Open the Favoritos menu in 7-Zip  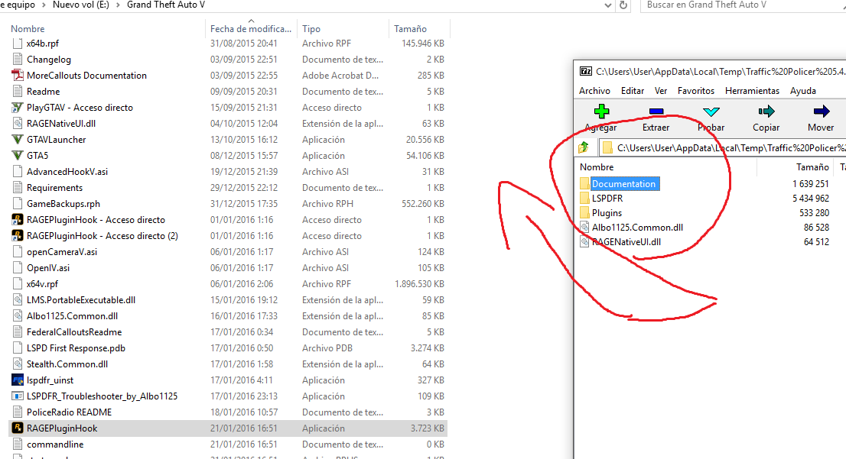696,91
